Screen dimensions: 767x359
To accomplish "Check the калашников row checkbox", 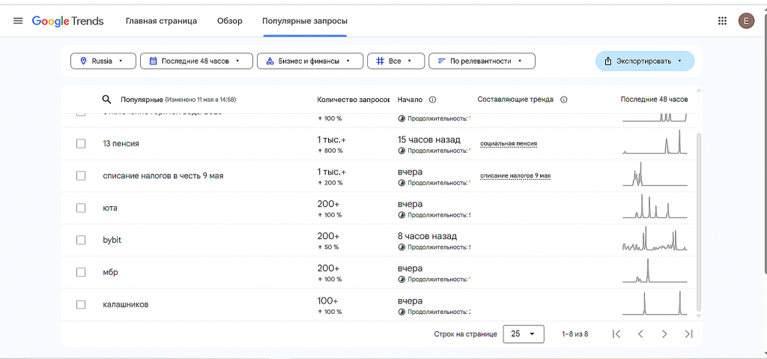I will click(x=81, y=304).
